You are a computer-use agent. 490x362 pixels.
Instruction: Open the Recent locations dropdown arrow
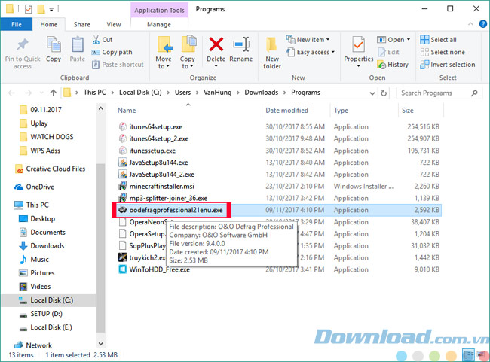tap(41, 93)
